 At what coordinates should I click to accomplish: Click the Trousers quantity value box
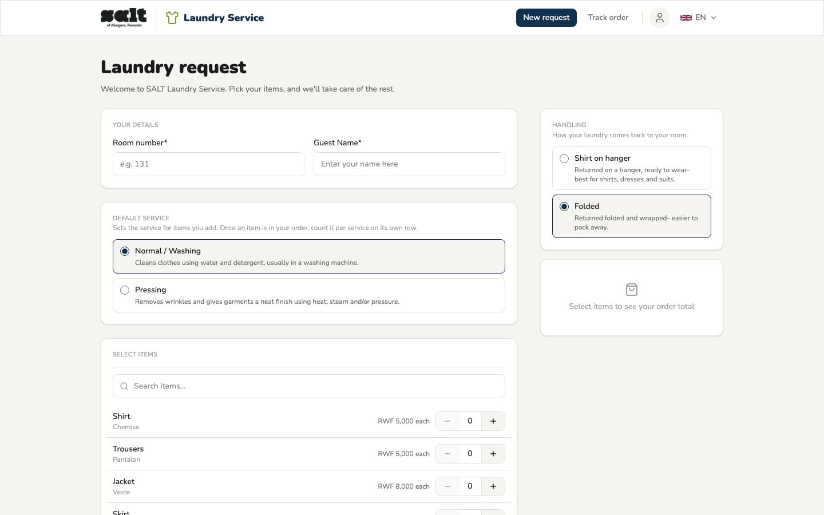coord(470,454)
